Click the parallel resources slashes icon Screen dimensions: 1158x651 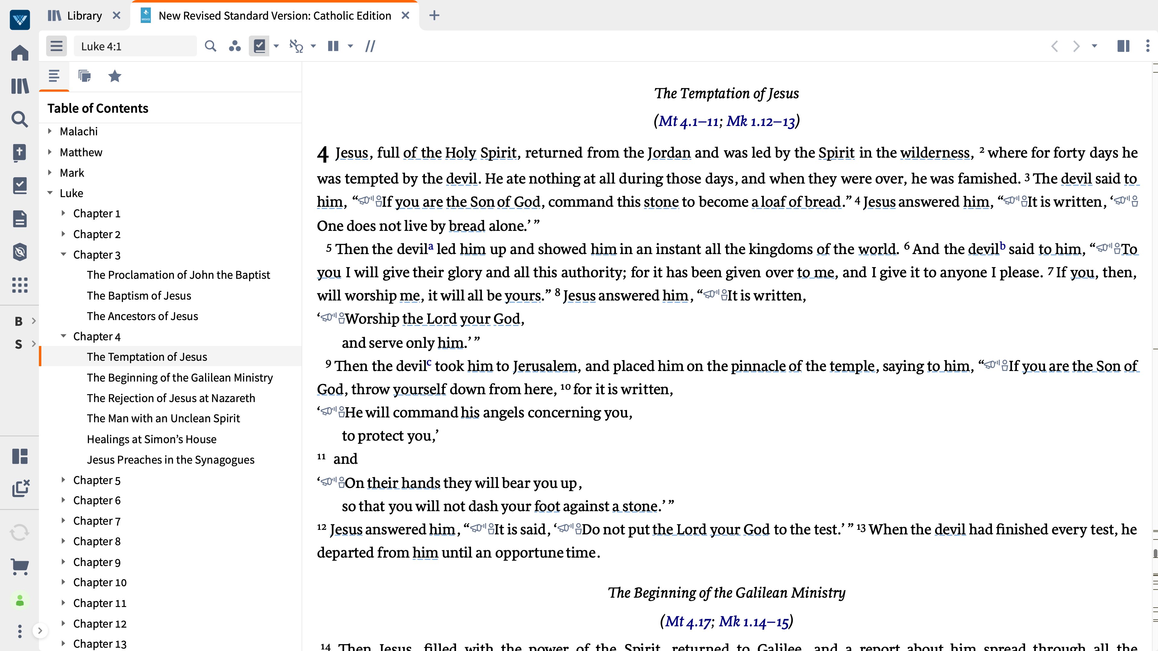[370, 46]
